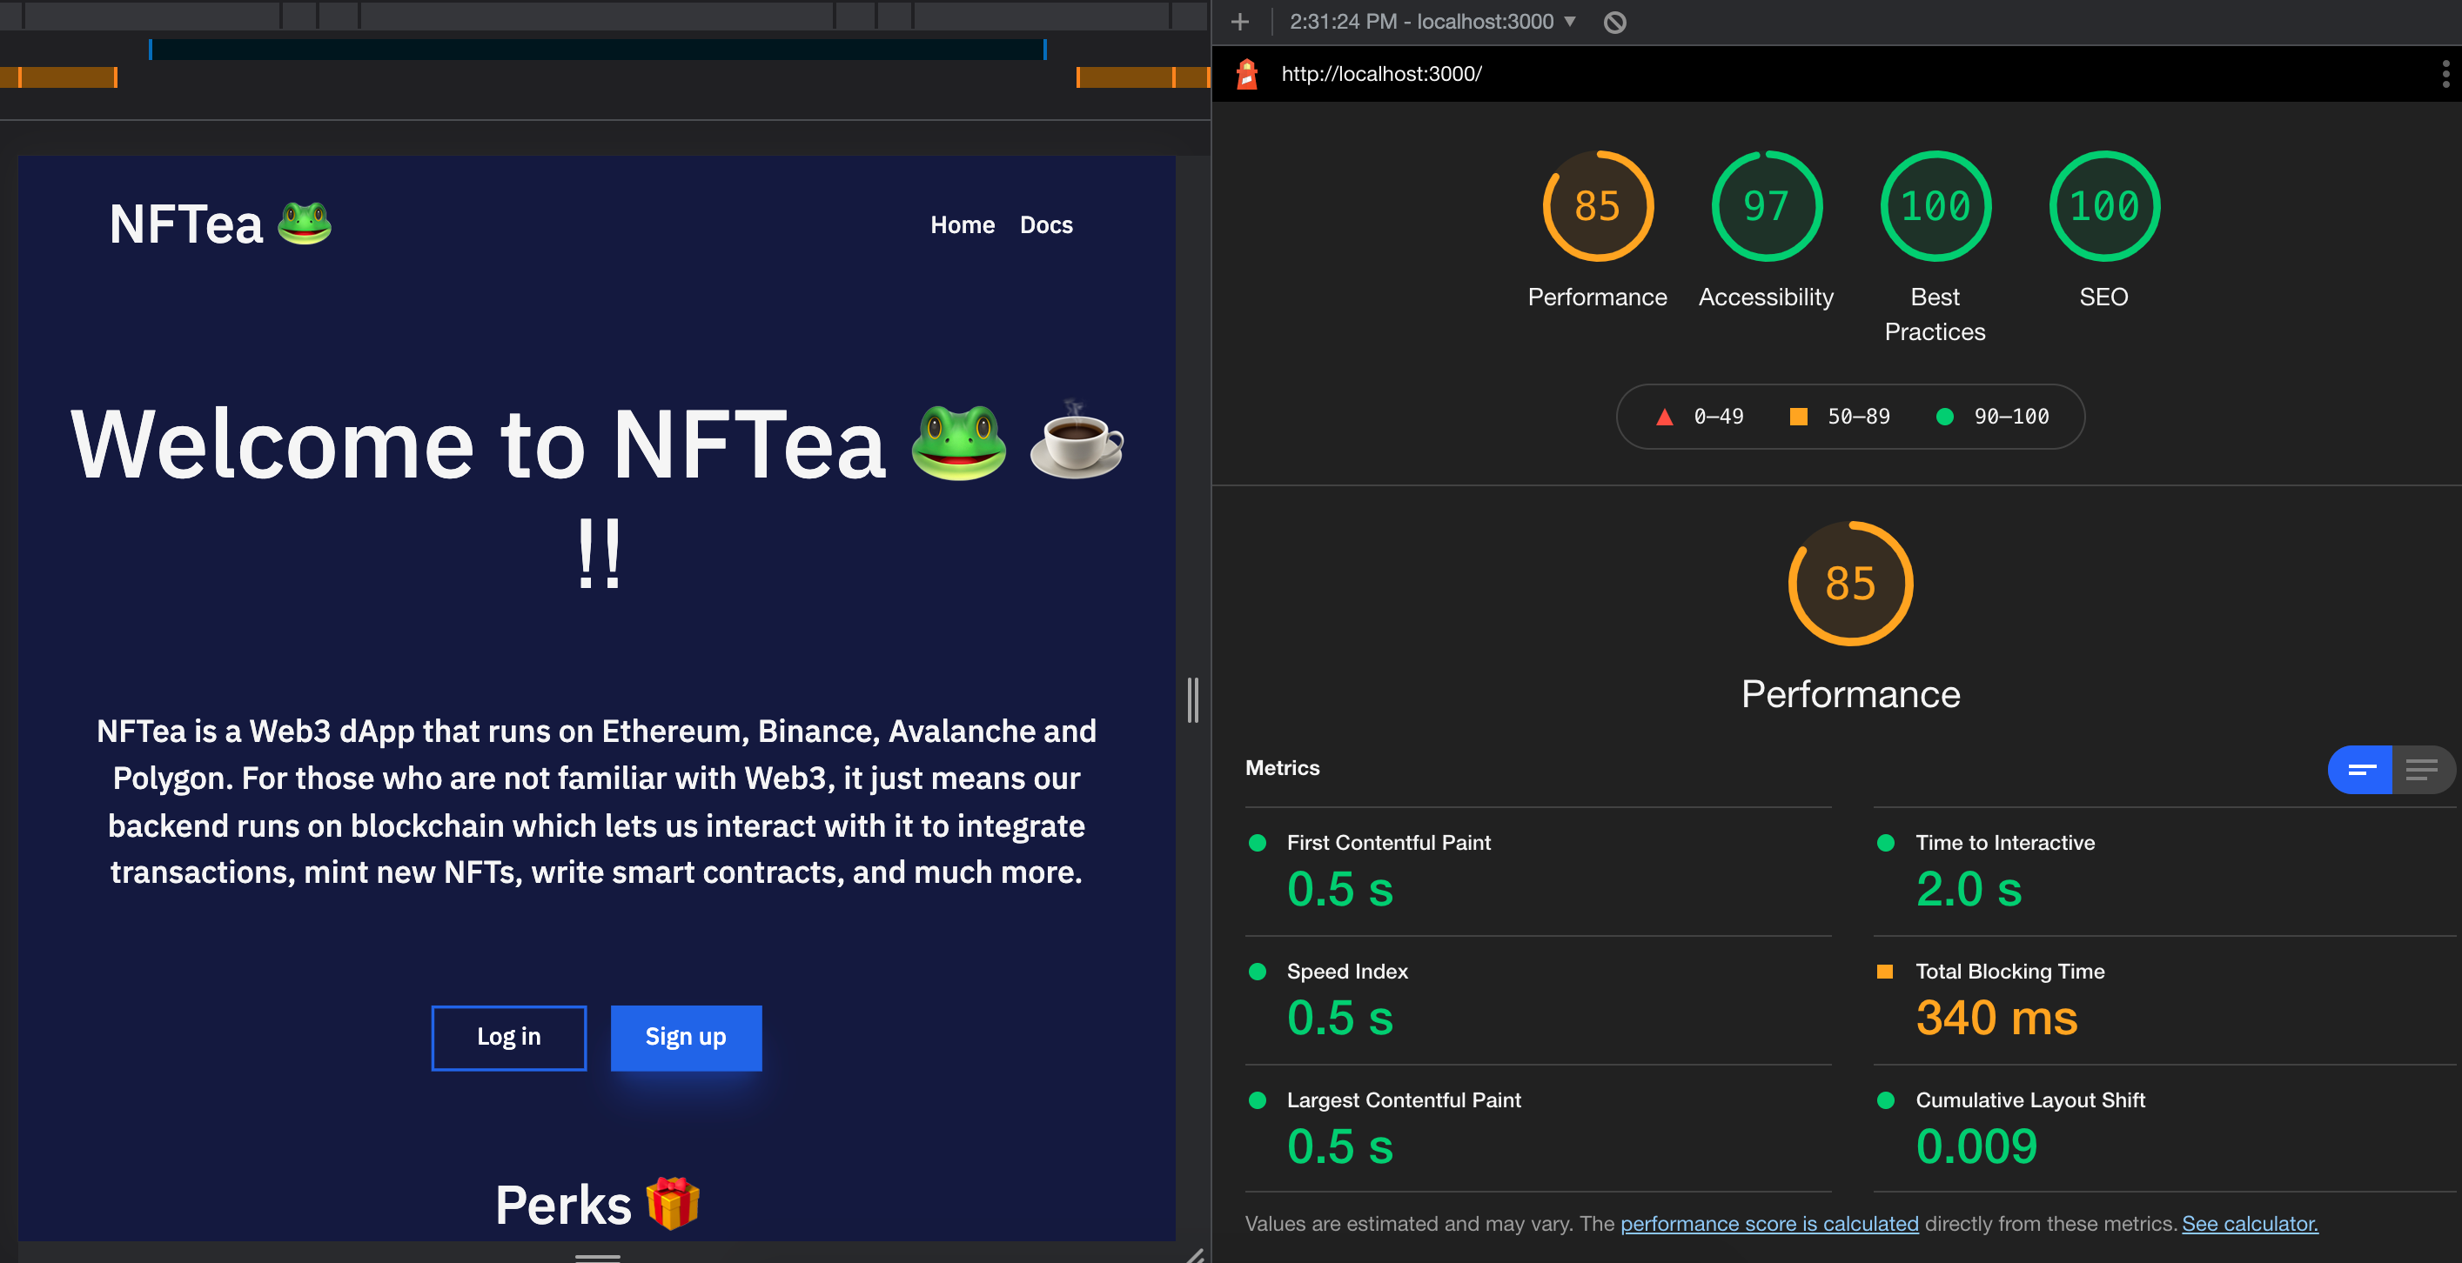Click the orange square 50–89 legend marker
This screenshot has width=2462, height=1263.
[1798, 417]
